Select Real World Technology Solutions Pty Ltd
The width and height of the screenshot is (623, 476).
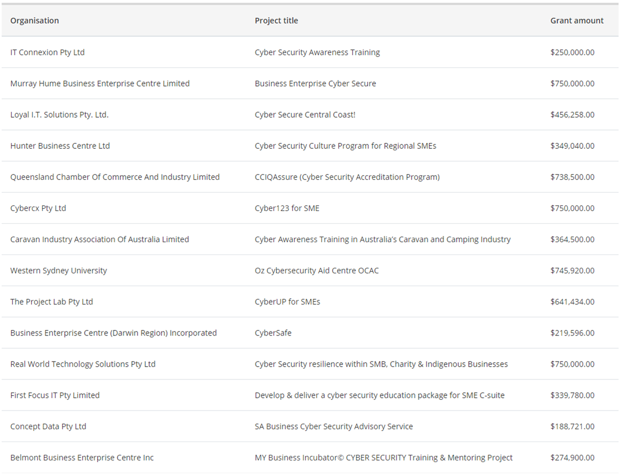click(83, 364)
